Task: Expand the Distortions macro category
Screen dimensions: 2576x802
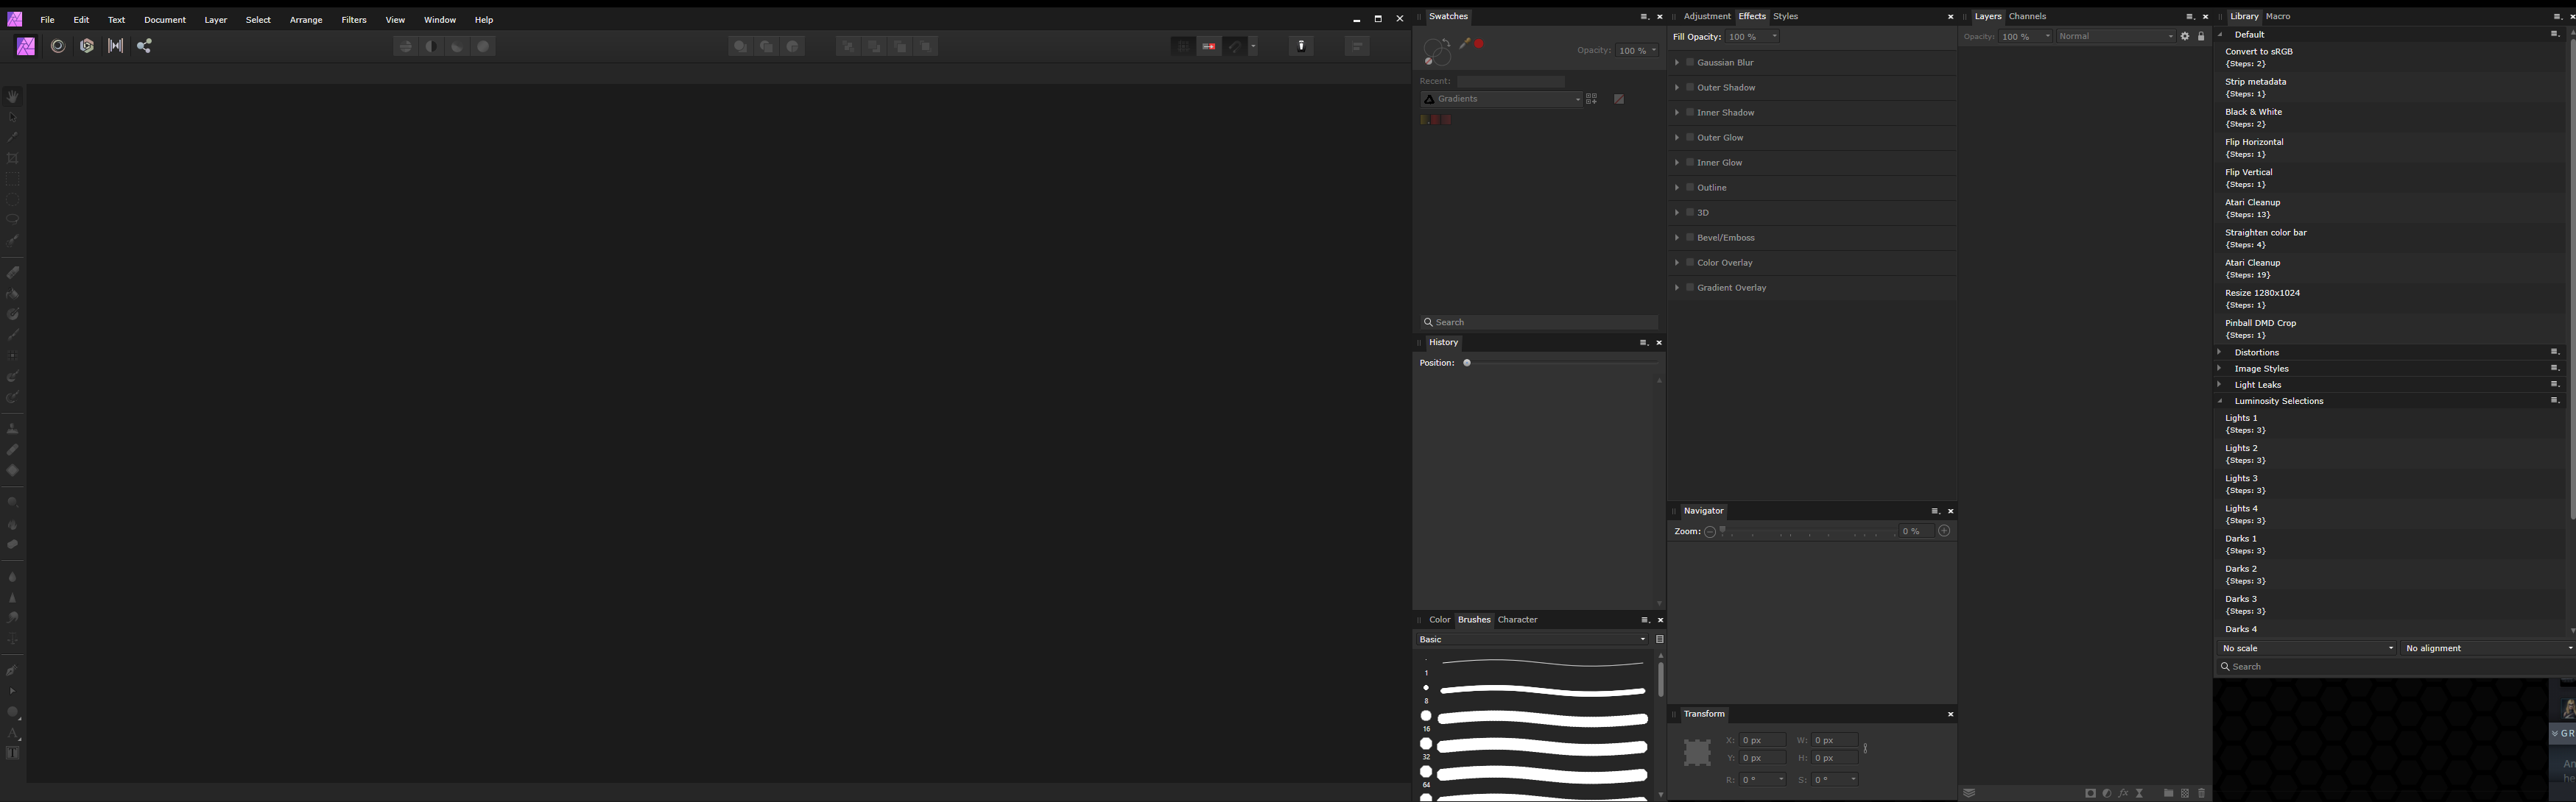Action: 2220,352
